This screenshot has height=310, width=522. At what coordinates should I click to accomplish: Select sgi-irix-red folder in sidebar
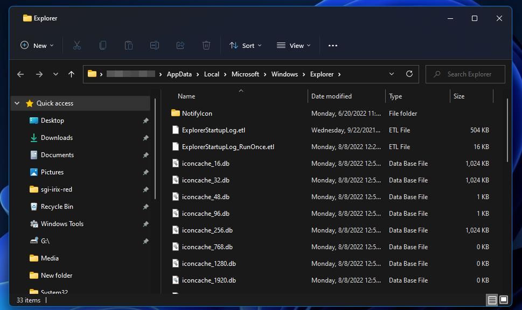(x=56, y=189)
